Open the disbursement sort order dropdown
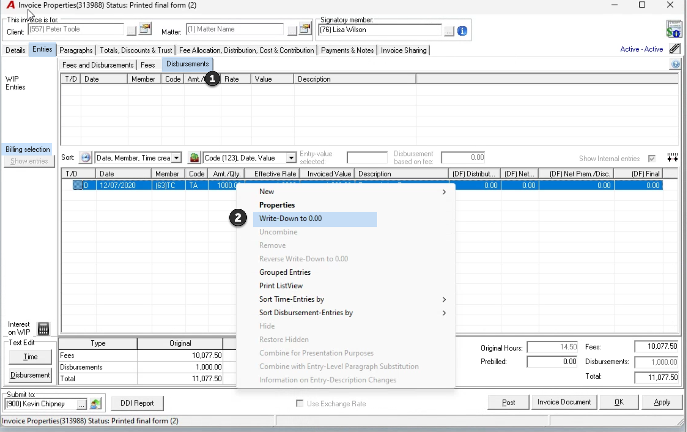The height and width of the screenshot is (432, 687). pos(291,158)
